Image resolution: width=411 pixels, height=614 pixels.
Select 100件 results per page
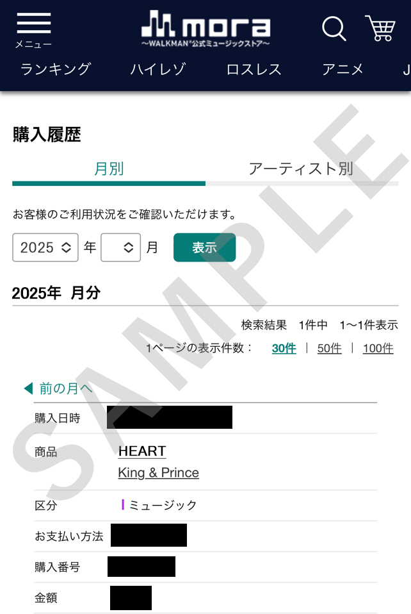tap(378, 348)
